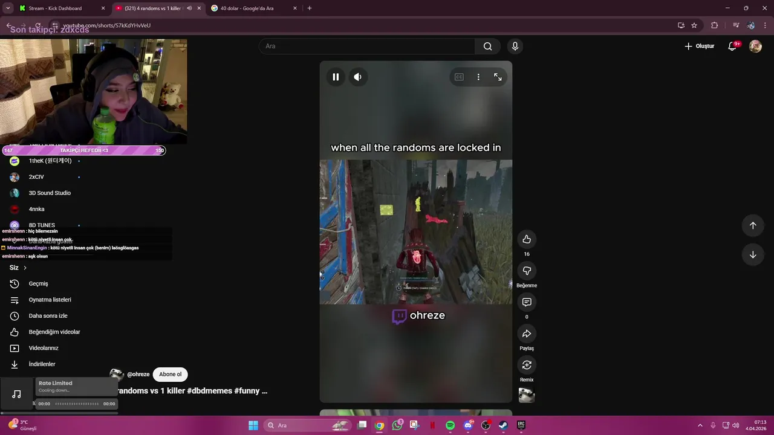
Task: Open the YouTube account avatar menu
Action: tap(755, 46)
